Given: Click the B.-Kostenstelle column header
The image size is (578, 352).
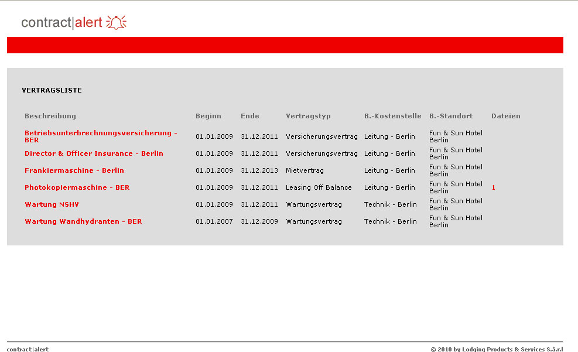Looking at the screenshot, I should (392, 116).
